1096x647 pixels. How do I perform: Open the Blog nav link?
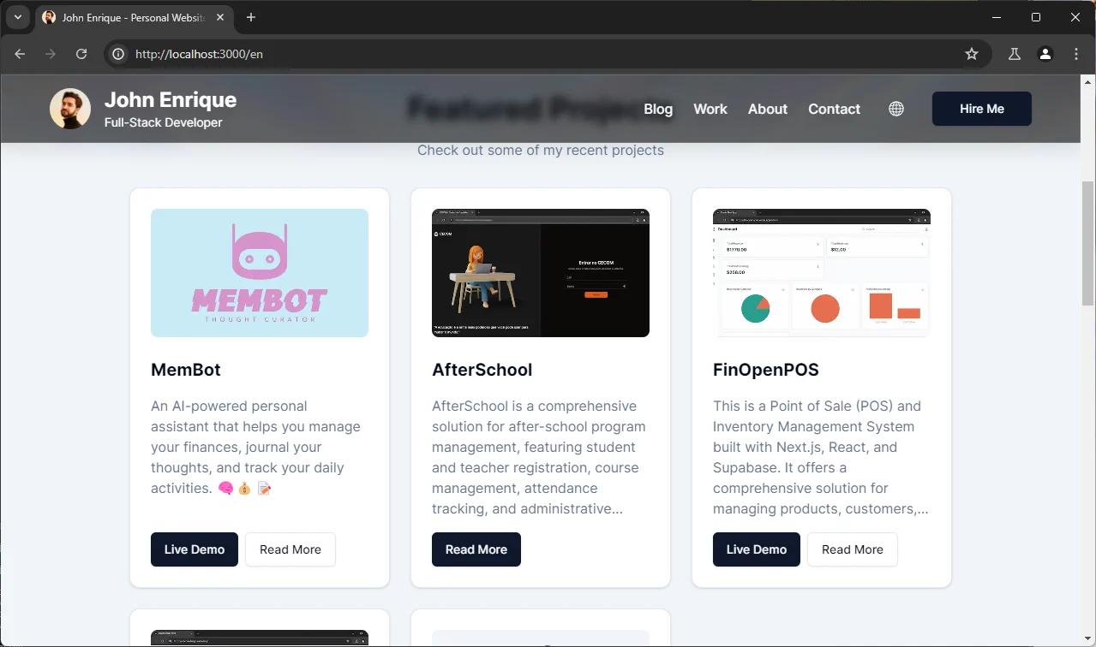click(658, 109)
